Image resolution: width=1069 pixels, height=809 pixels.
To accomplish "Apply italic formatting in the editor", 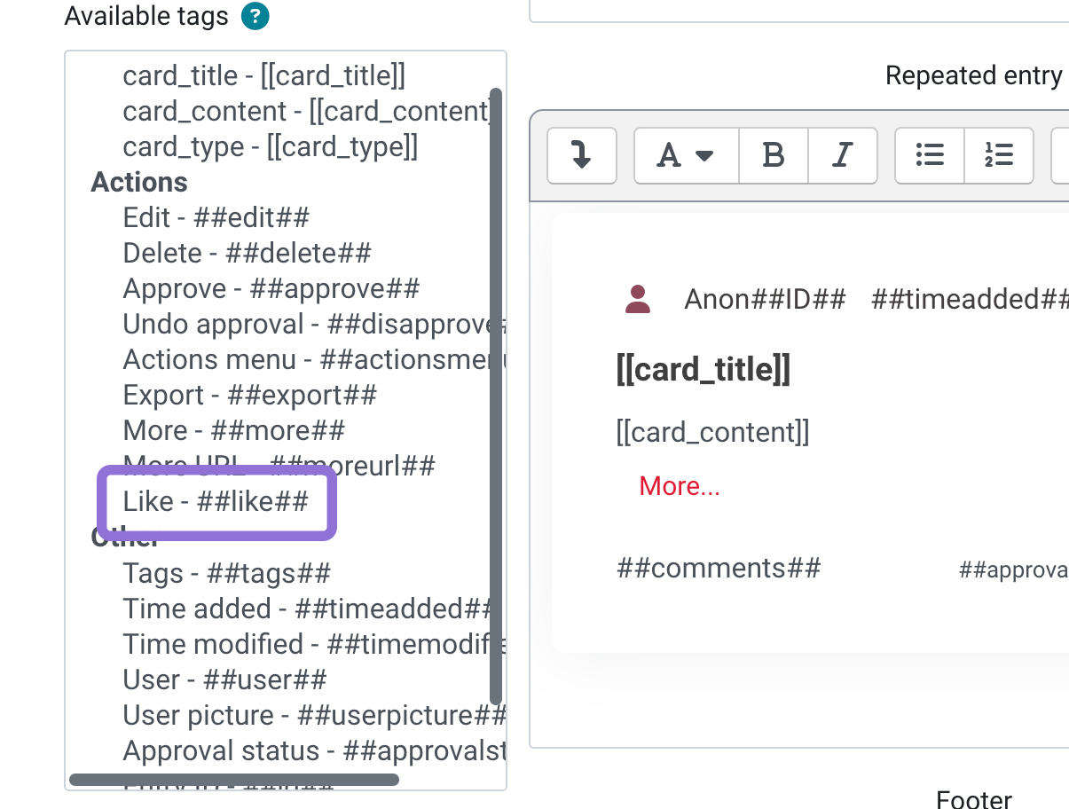I will coord(843,156).
